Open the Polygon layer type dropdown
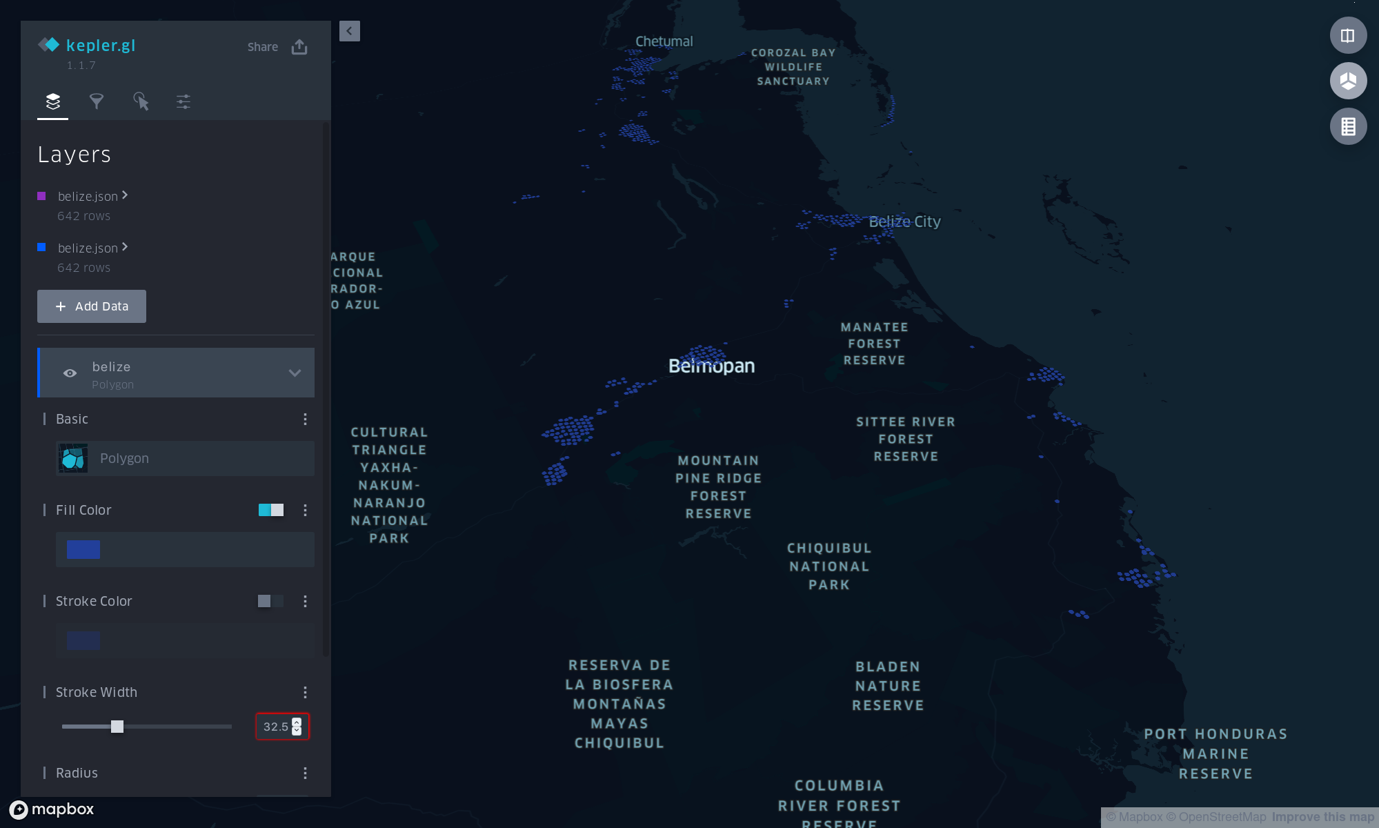The width and height of the screenshot is (1379, 828). (185, 458)
